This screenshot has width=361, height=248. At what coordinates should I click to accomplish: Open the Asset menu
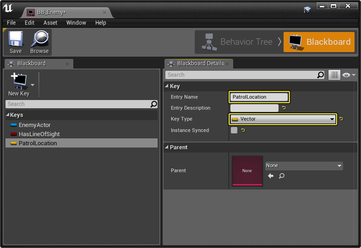coord(50,22)
